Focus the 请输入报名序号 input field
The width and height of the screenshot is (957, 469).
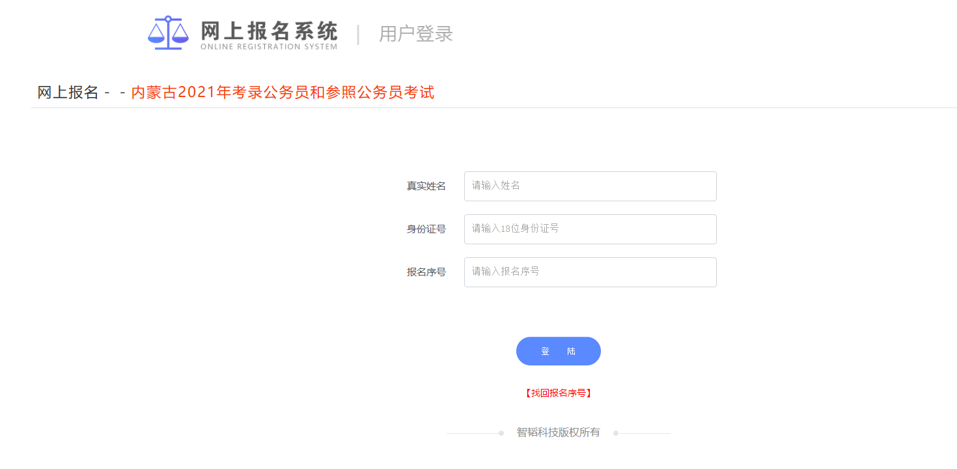tap(590, 272)
